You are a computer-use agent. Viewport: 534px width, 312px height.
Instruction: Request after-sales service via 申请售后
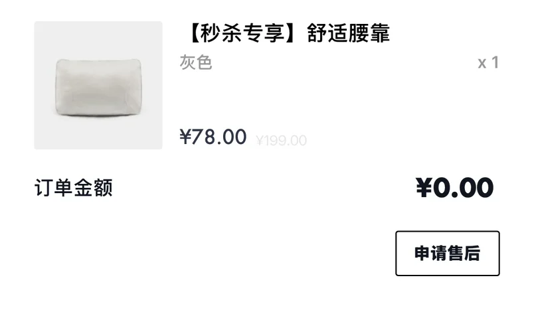pos(447,253)
